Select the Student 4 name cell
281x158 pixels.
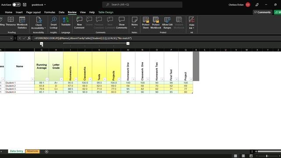click(19, 92)
